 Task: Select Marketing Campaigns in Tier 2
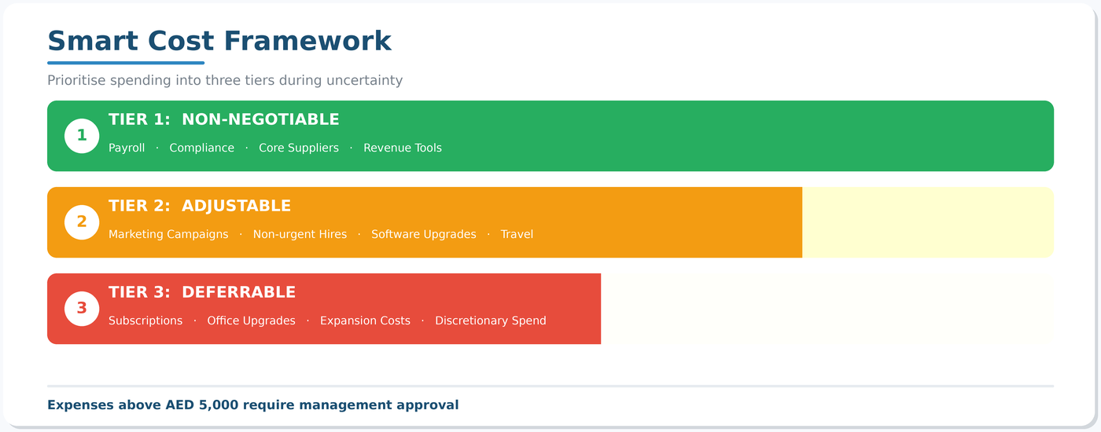pos(168,234)
